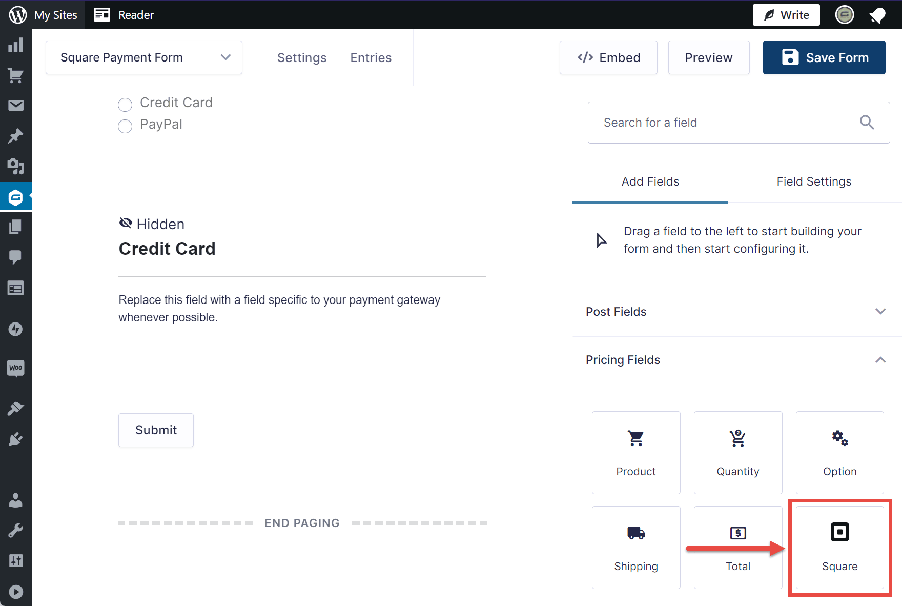Image resolution: width=902 pixels, height=606 pixels.
Task: Open the Entries menu item
Action: pos(371,57)
